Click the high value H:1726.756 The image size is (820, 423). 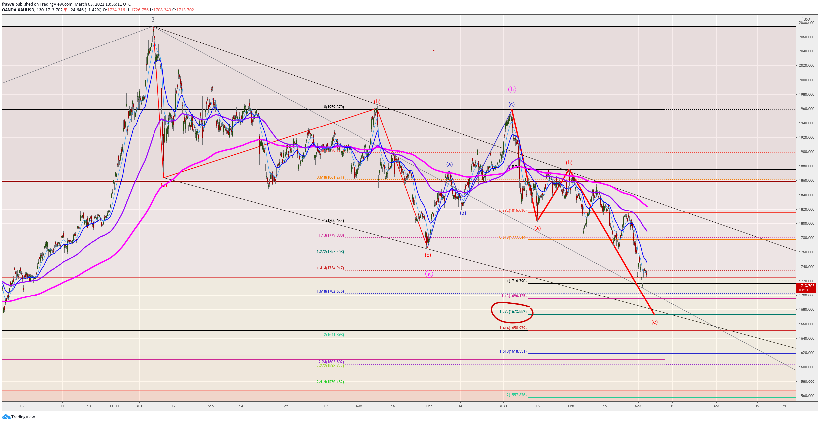tap(137, 10)
